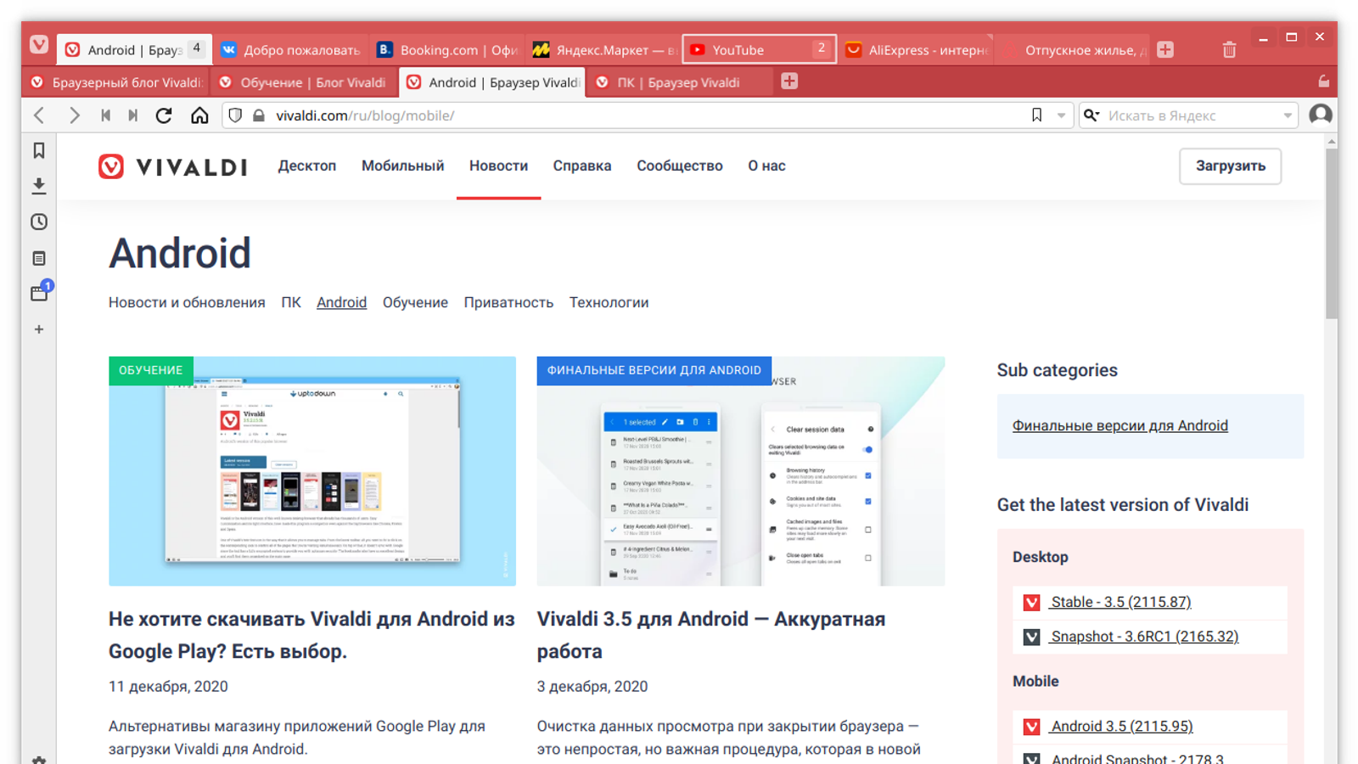Open the Downloads side panel
Image resolution: width=1358 pixels, height=764 pixels.
(39, 186)
